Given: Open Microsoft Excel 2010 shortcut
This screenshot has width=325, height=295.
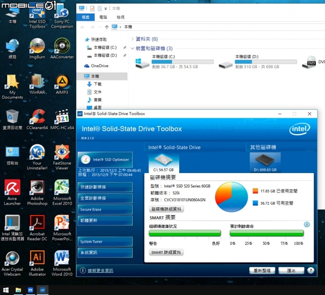Looking at the screenshot, I should coord(62,193).
